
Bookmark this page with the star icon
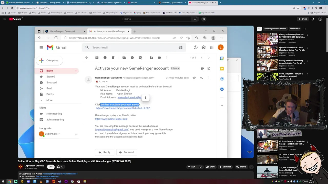click(298, 8)
